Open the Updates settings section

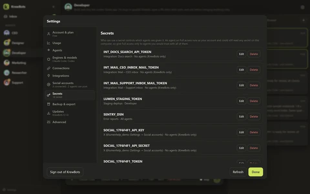pyautogui.click(x=70, y=113)
